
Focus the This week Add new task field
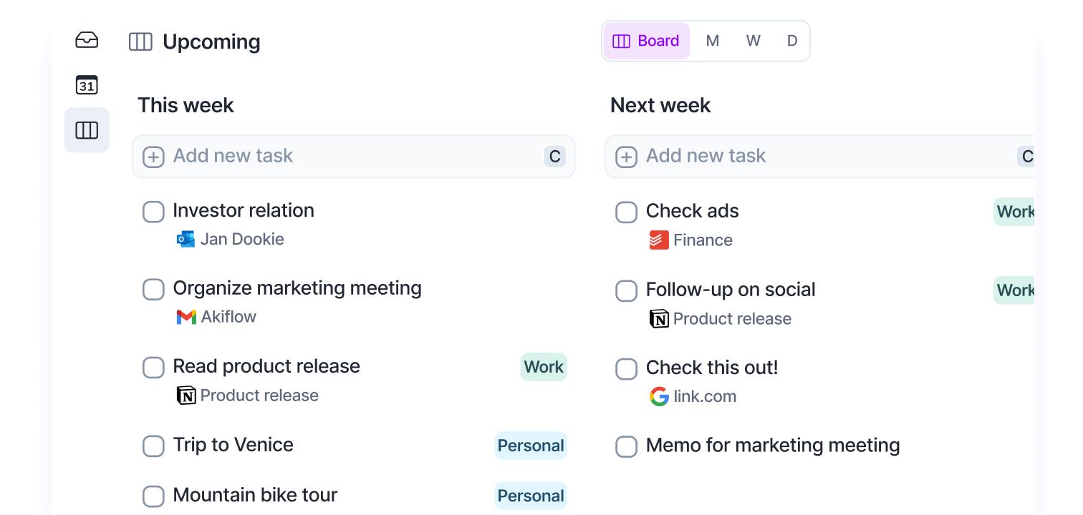coord(354,157)
